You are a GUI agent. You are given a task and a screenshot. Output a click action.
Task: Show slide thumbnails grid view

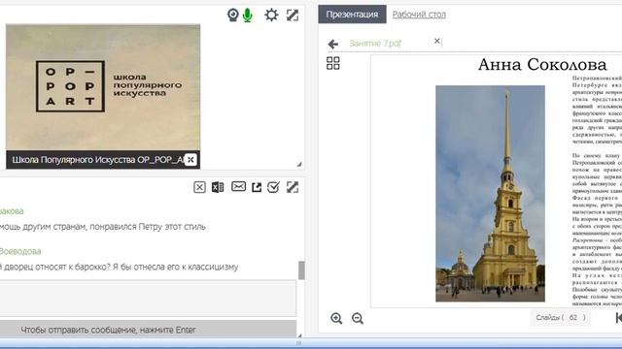(x=332, y=63)
